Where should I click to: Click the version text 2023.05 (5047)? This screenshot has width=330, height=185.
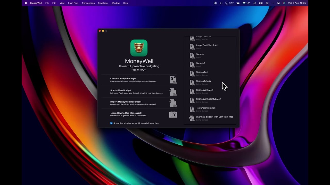coord(139,70)
